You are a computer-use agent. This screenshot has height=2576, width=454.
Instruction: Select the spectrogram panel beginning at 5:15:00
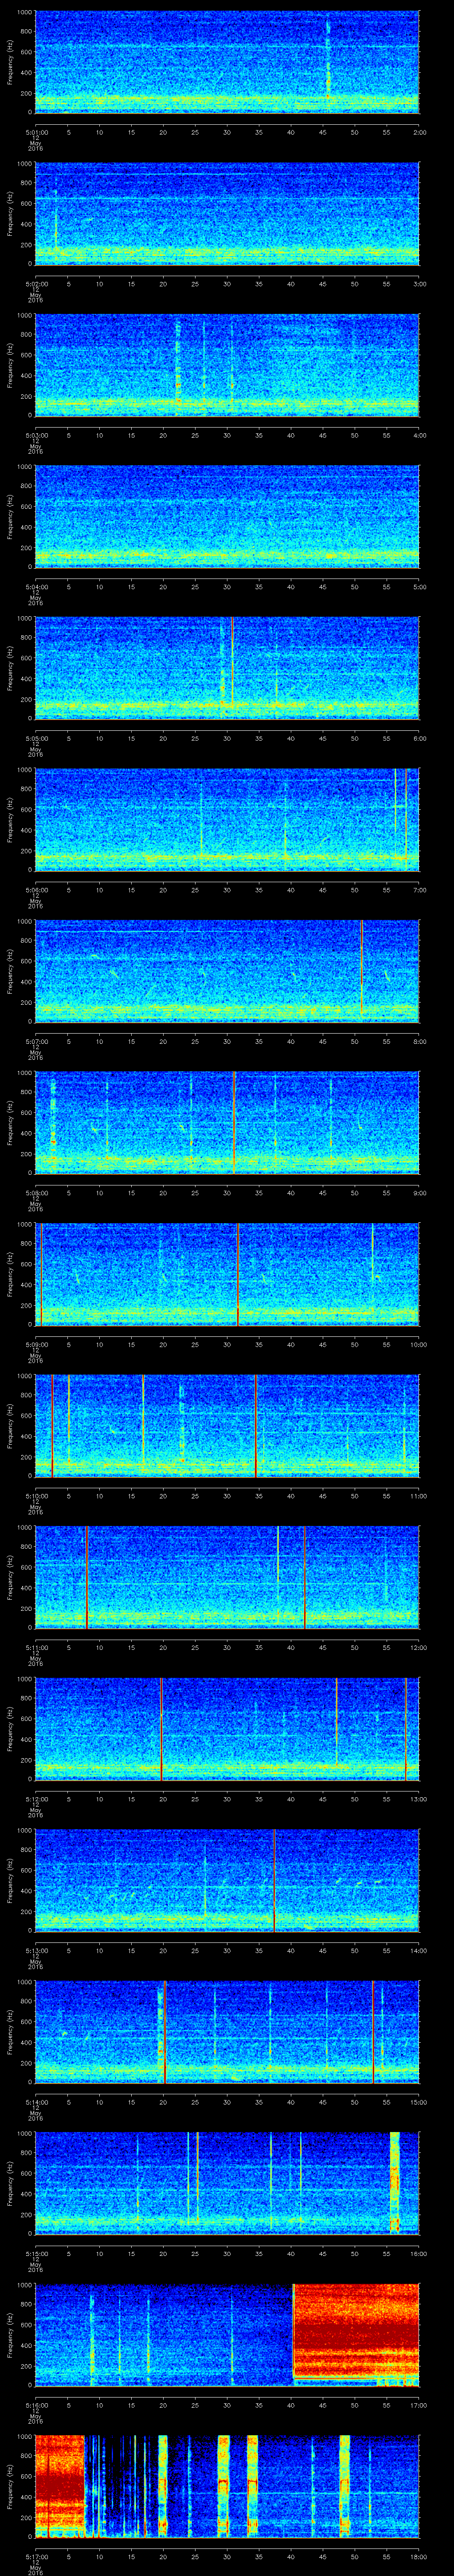click(227, 2182)
